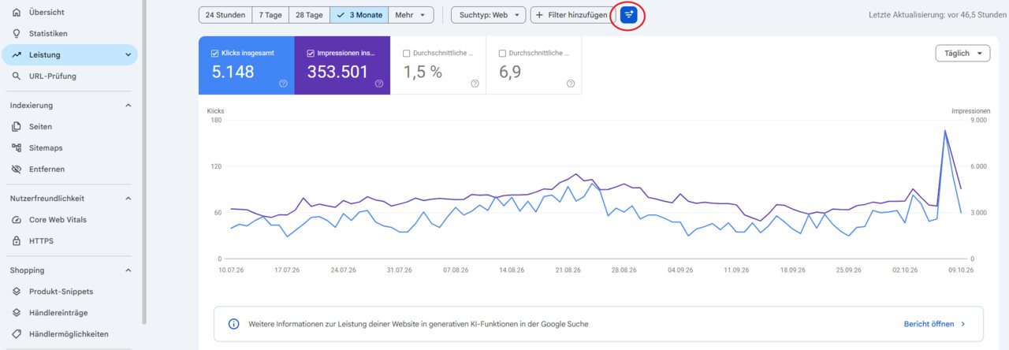The image size is (1009, 350).
Task: Expand the Leistung menu chevron
Action: click(x=128, y=55)
